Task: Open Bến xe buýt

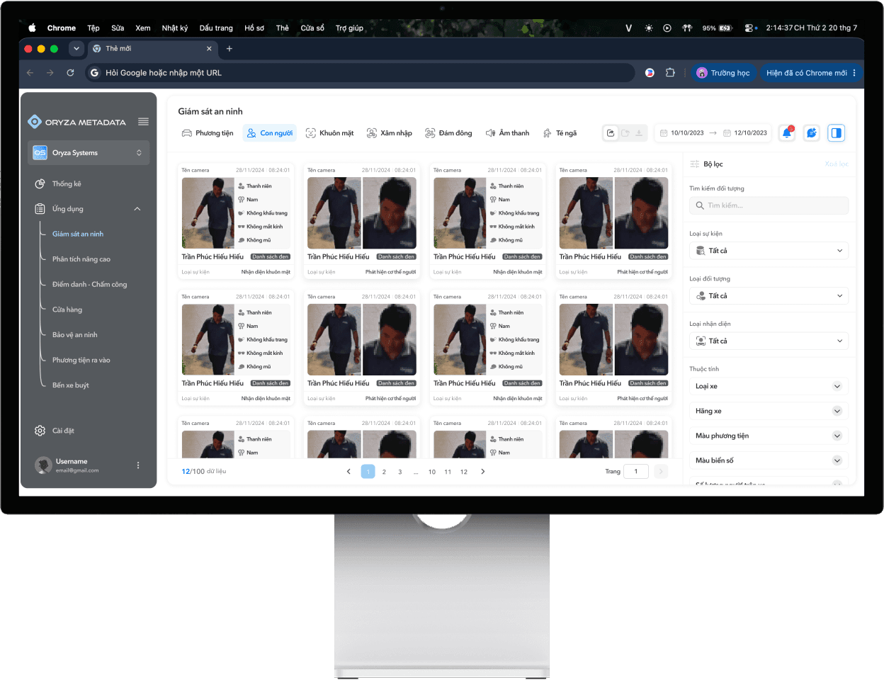Action: (71, 385)
